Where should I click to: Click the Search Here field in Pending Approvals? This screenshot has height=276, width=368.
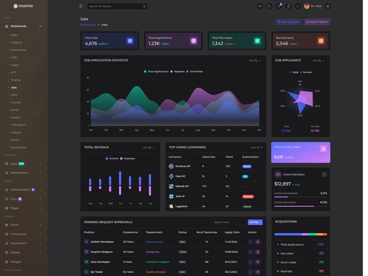coord(229,222)
